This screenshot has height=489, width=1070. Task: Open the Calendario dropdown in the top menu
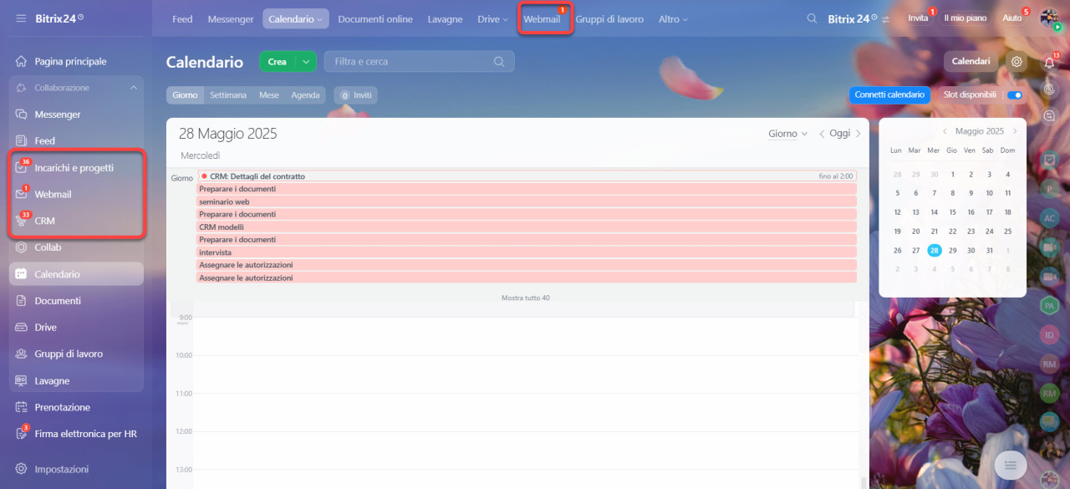pyautogui.click(x=296, y=19)
